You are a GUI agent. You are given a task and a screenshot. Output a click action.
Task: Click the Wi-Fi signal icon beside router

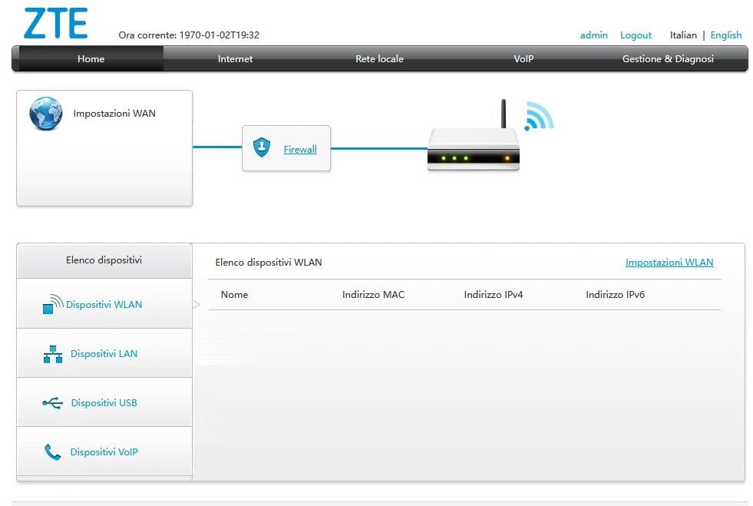(539, 116)
